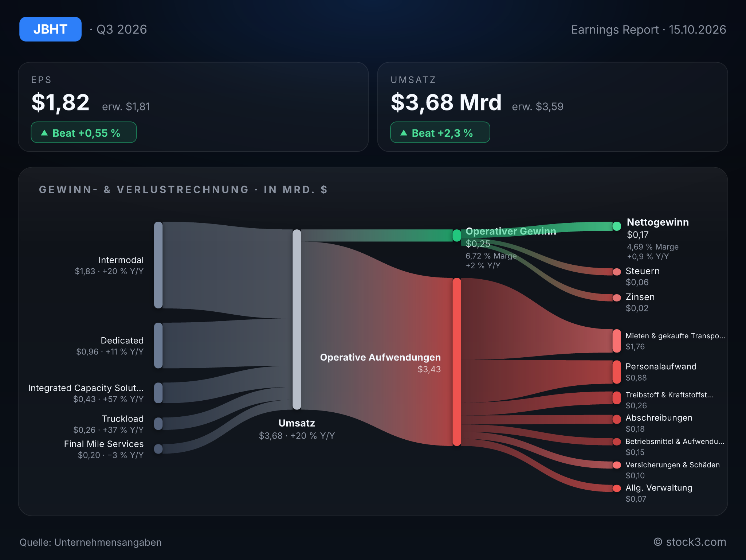Click the '$0,43 · +57 % Y/Y' value
The width and height of the screenshot is (746, 560).
click(109, 399)
